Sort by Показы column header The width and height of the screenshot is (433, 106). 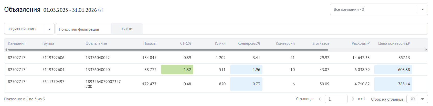click(150, 43)
